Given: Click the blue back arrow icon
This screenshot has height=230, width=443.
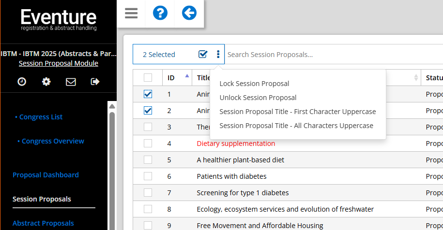Looking at the screenshot, I should (x=189, y=13).
